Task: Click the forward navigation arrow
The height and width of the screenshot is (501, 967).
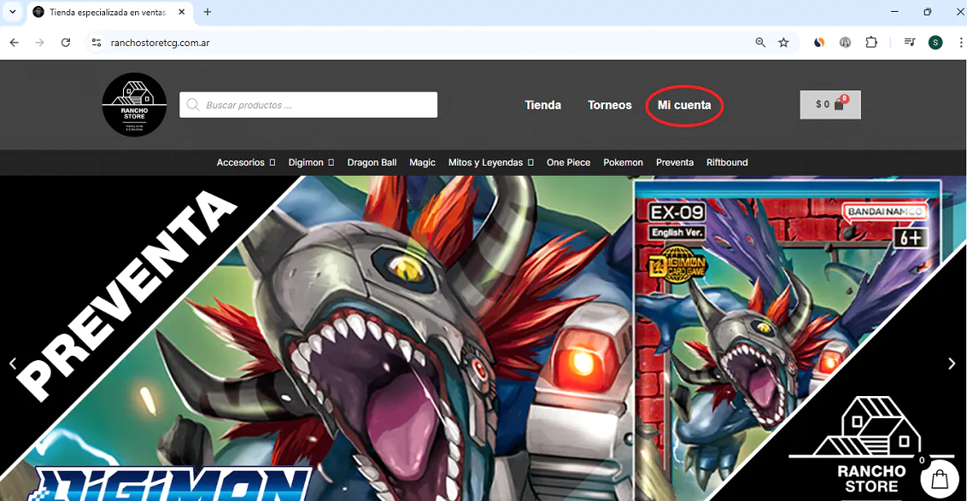Action: pos(40,43)
